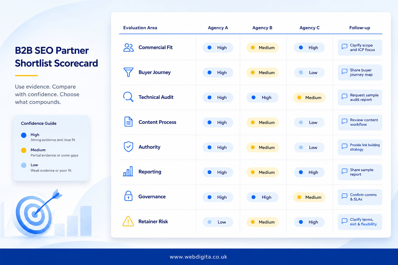Viewport: 398px width, 265px height.
Task: Click the Retainer Risk row label
Action: 153,222
